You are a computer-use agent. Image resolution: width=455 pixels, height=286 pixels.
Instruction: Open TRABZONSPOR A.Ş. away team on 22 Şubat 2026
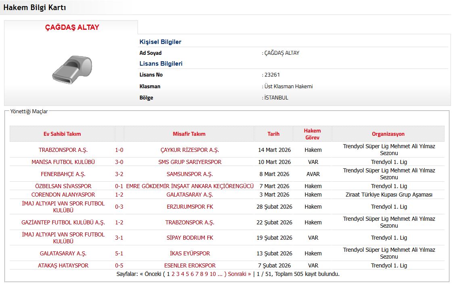(190, 222)
